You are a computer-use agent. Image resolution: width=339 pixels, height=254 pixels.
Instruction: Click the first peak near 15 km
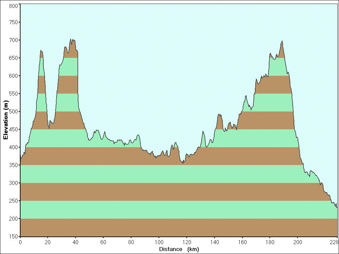[x=41, y=51]
